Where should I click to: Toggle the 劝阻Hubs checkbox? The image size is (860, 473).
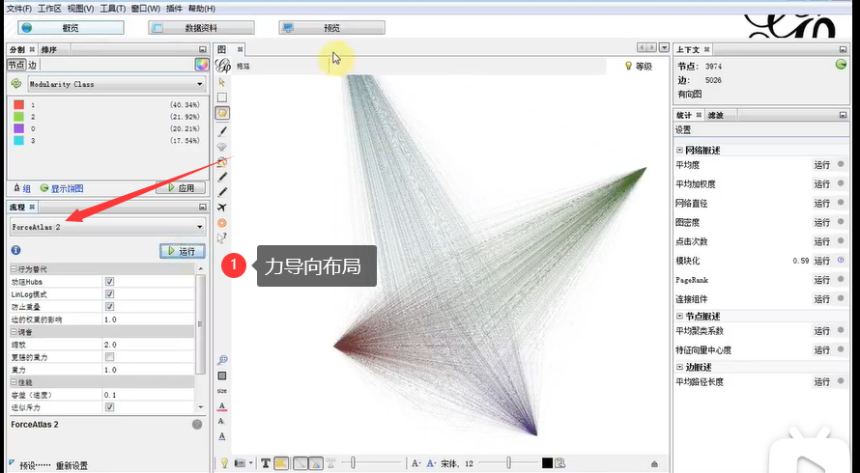tap(110, 281)
